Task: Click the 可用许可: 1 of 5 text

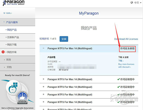Action: [48, 39]
